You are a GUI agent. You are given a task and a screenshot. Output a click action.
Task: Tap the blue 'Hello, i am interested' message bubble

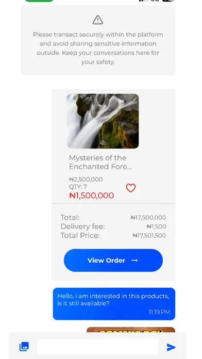tap(114, 304)
